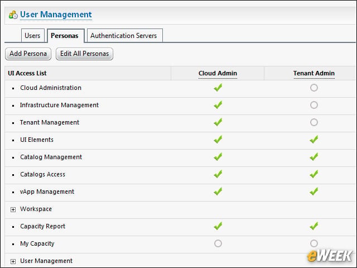Screen dimensions: 357x268
Task: Open the Authentication Servers tab
Action: [x=125, y=36]
